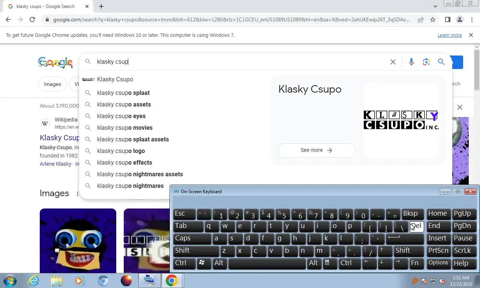Toggle left Ctrl on On-Screen Keyboard
480x288 pixels.
tap(184, 264)
